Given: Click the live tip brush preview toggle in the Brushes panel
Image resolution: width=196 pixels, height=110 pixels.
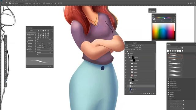Looking at the screenshot, I should tap(182, 48).
